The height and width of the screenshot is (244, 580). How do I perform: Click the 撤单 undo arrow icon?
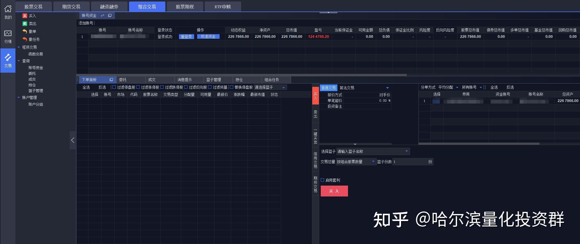[x=25, y=31]
